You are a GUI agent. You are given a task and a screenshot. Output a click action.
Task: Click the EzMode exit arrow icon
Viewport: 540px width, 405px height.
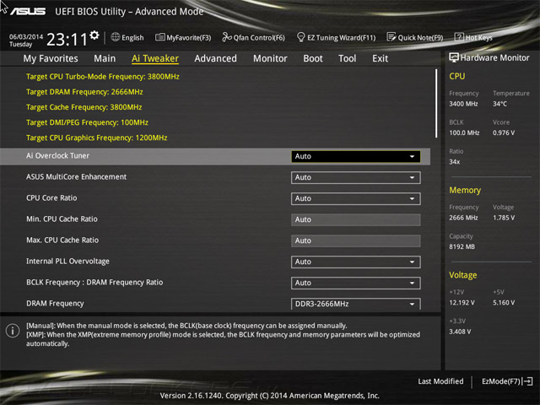(x=527, y=381)
